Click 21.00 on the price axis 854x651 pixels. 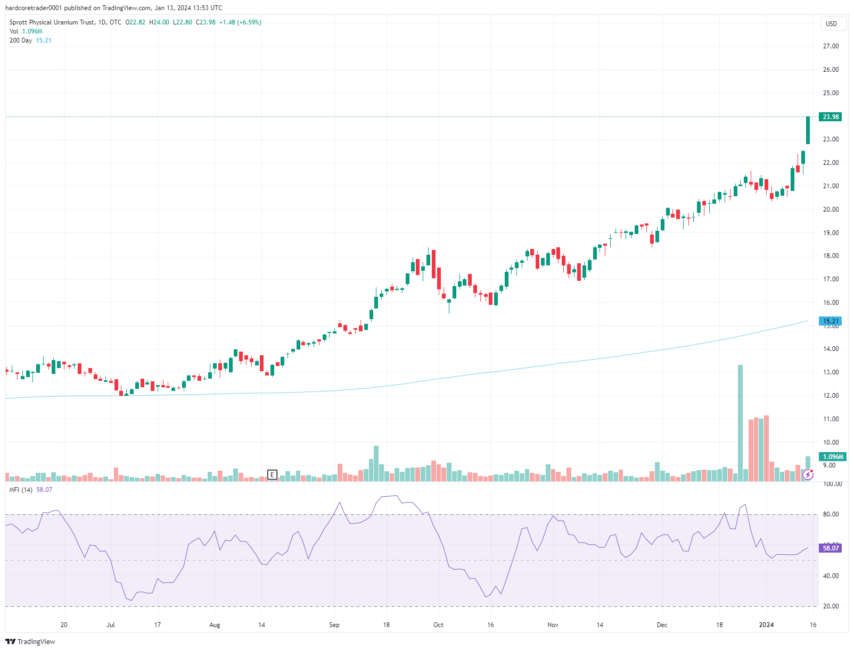(x=831, y=186)
